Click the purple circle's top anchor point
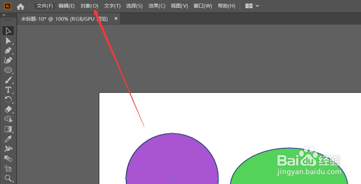The height and width of the screenshot is (184, 361). [x=172, y=133]
